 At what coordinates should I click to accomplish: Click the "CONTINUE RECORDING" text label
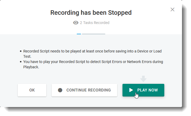[x=89, y=90]
